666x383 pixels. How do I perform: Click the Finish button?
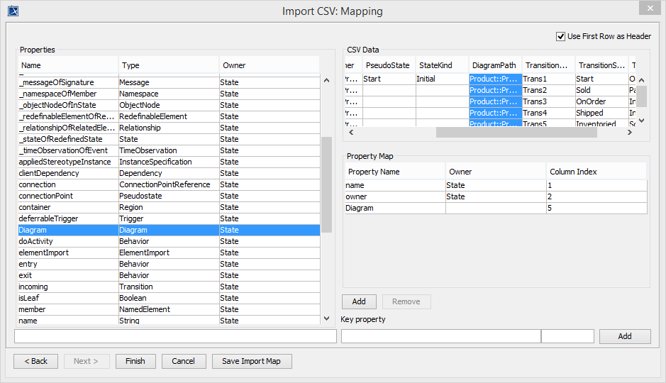pos(135,361)
